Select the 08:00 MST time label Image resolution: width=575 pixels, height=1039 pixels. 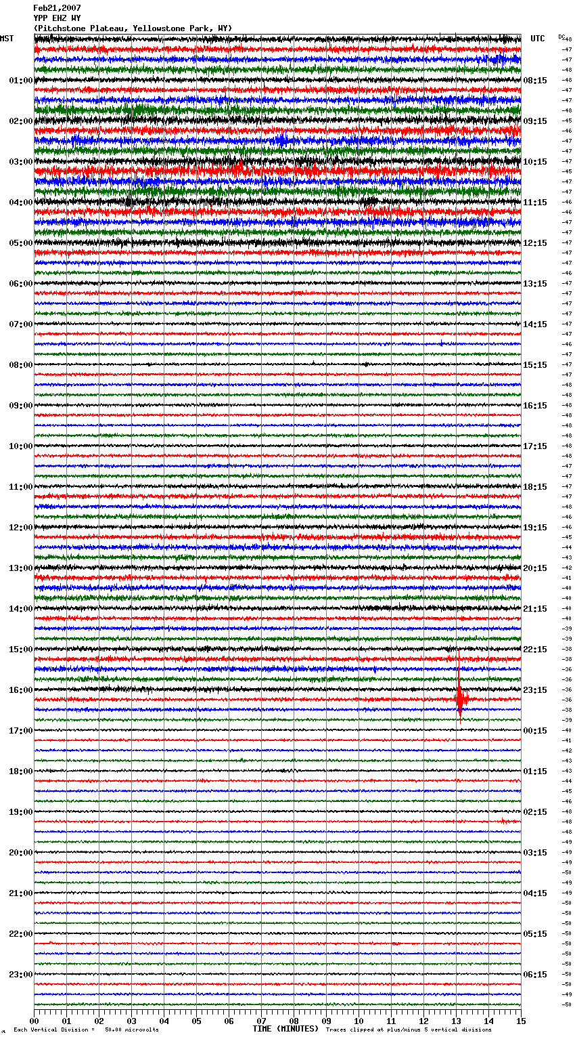[20, 365]
